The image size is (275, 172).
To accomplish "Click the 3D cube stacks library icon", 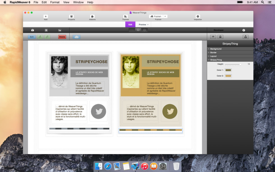I will click(x=33, y=30).
